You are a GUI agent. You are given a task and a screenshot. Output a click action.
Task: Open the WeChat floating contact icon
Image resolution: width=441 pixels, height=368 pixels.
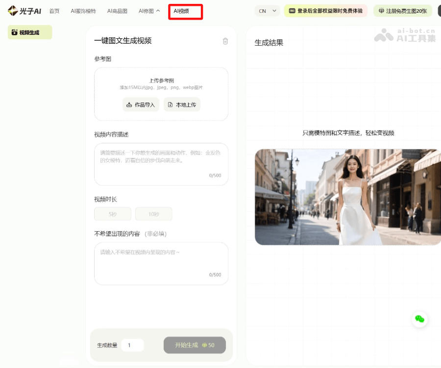[x=419, y=319]
